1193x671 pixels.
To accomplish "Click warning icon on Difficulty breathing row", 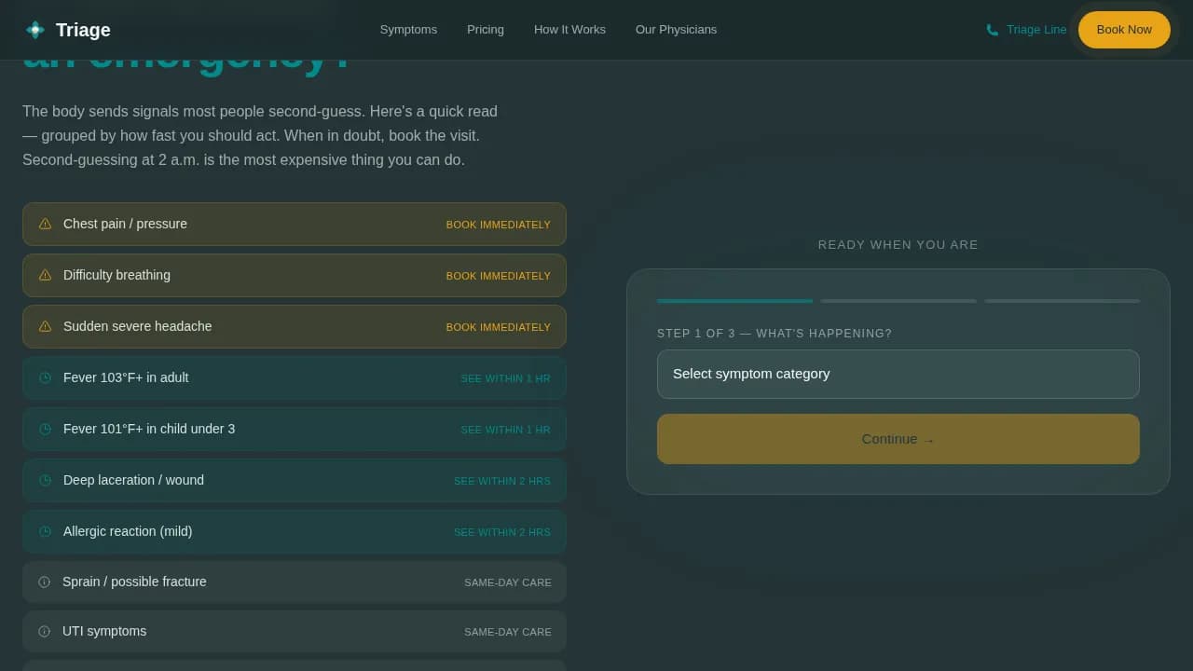I will point(45,275).
